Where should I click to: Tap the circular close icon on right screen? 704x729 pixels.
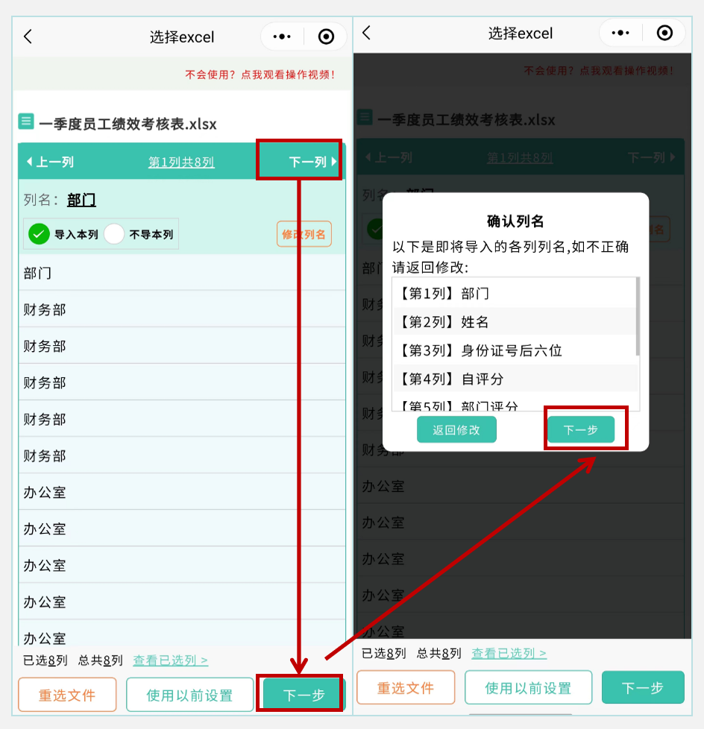[664, 33]
